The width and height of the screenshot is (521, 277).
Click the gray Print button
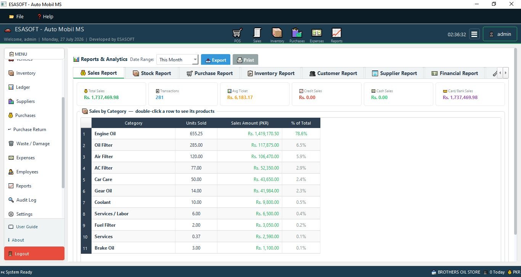245,60
